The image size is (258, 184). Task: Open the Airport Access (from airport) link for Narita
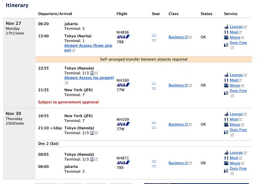88,48
